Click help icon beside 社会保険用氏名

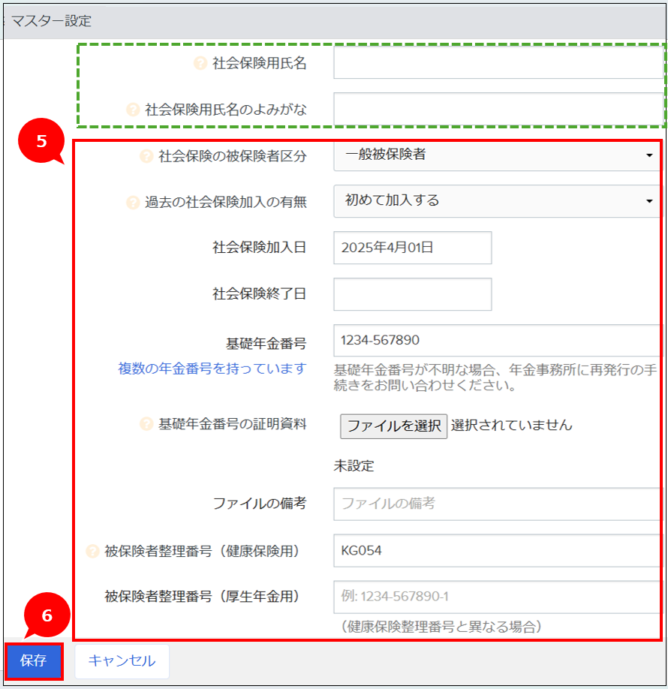(x=200, y=64)
